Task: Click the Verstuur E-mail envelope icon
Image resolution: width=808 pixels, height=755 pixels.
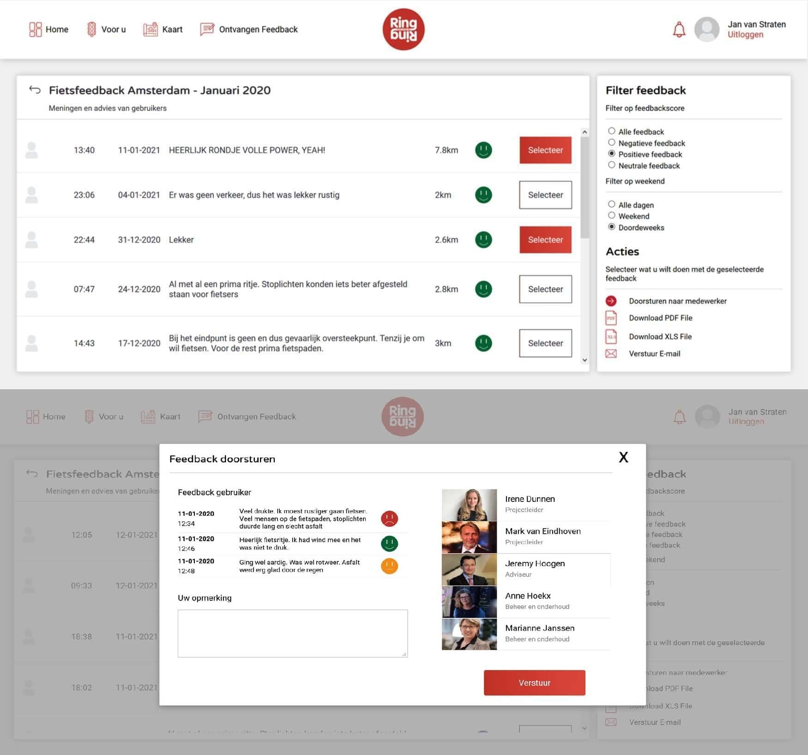Action: [611, 353]
